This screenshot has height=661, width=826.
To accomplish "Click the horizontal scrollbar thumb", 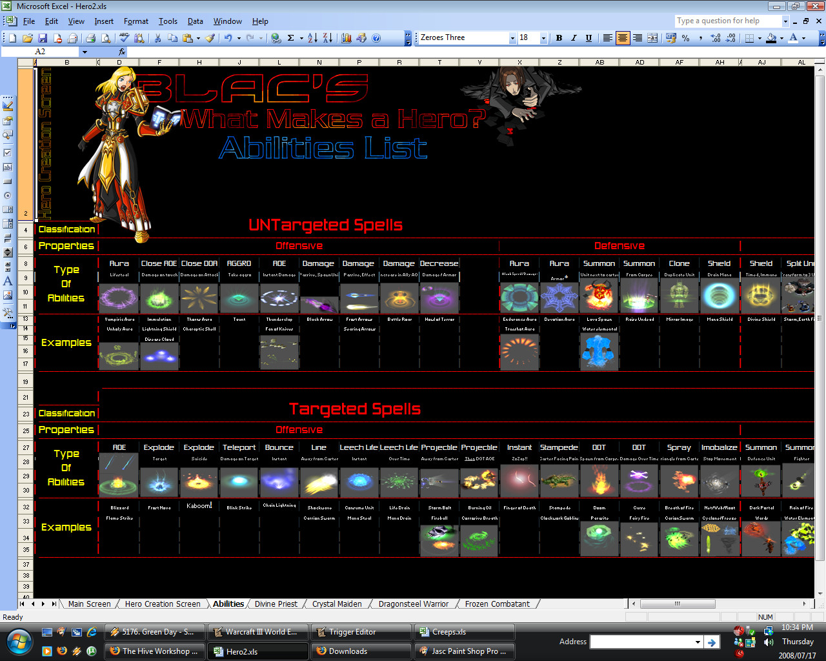I will pyautogui.click(x=677, y=604).
